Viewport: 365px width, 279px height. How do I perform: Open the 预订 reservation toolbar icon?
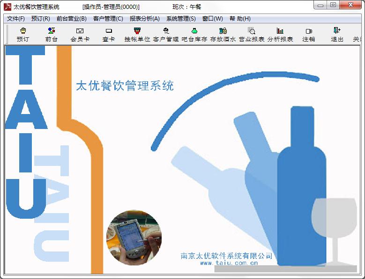pos(23,35)
